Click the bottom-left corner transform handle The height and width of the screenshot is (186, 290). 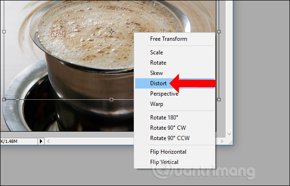click(x=4, y=99)
